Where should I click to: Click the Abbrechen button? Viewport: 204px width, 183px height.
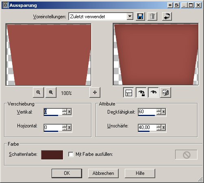tap(103, 173)
